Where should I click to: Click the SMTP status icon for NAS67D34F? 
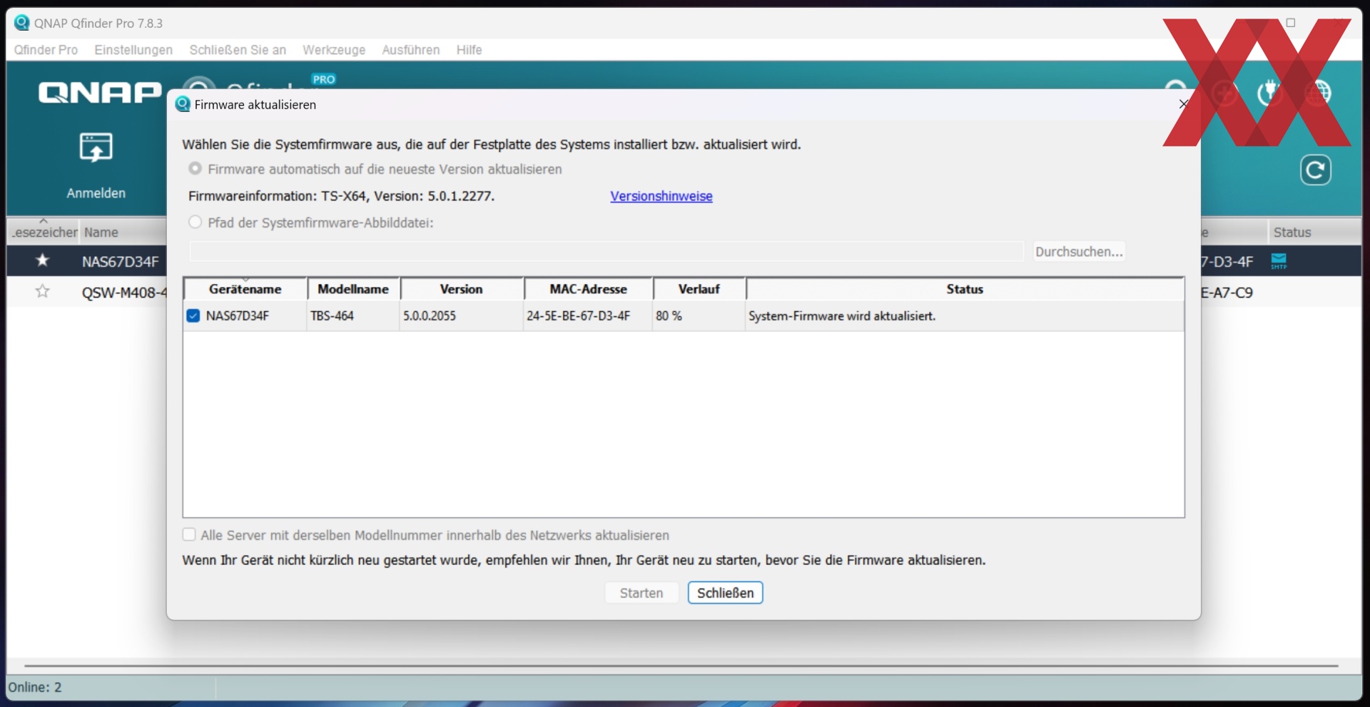(1279, 261)
